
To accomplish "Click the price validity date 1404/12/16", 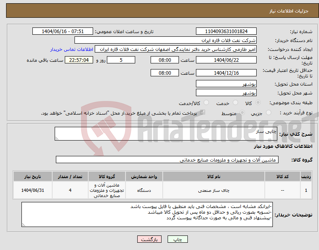I will tap(226, 73).
